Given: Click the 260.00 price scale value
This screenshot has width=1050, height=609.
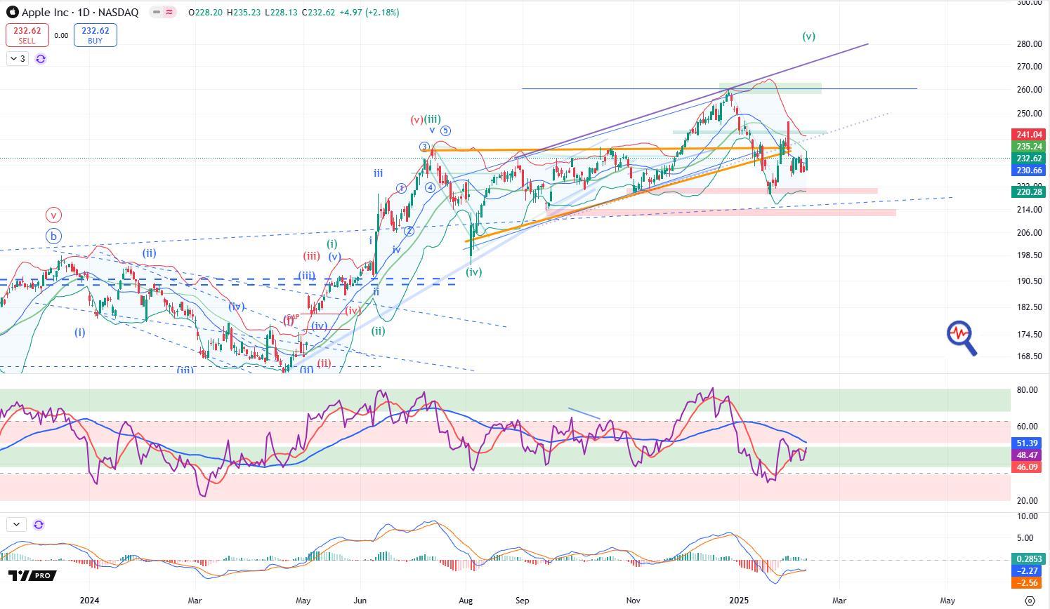Looking at the screenshot, I should 1029,90.
